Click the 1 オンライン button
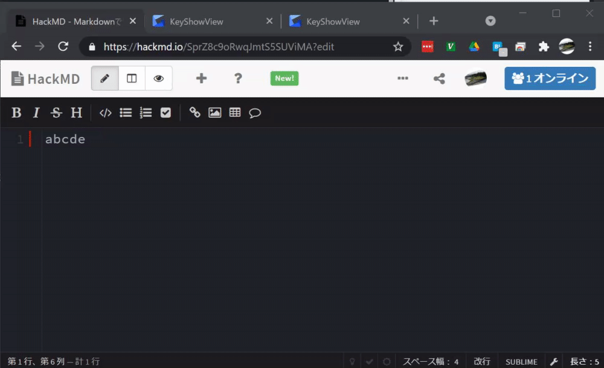Viewport: 604px width, 368px height. point(550,78)
